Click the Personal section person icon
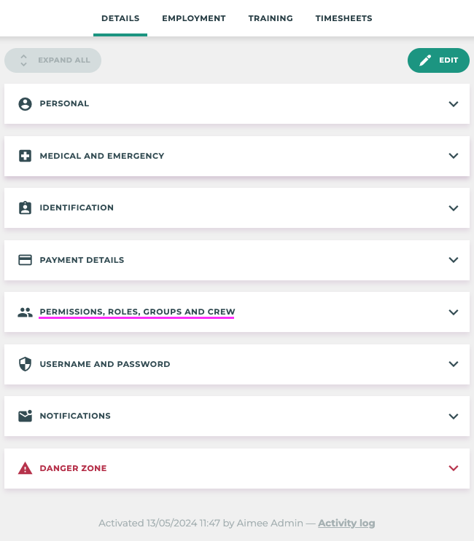474x541 pixels. [x=26, y=104]
